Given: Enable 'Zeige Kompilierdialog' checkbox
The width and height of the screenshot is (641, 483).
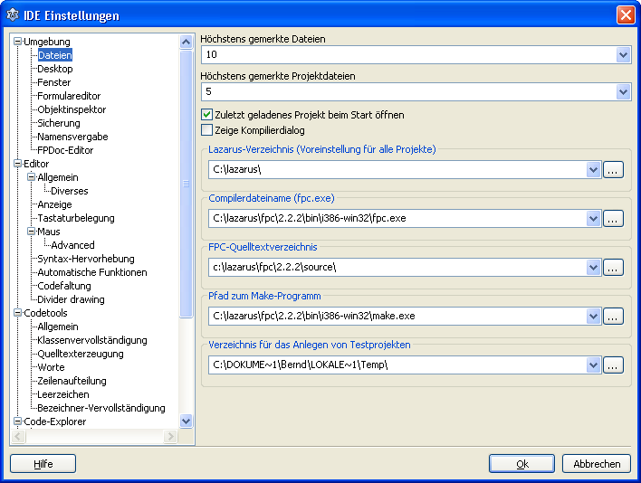Looking at the screenshot, I should pyautogui.click(x=206, y=130).
